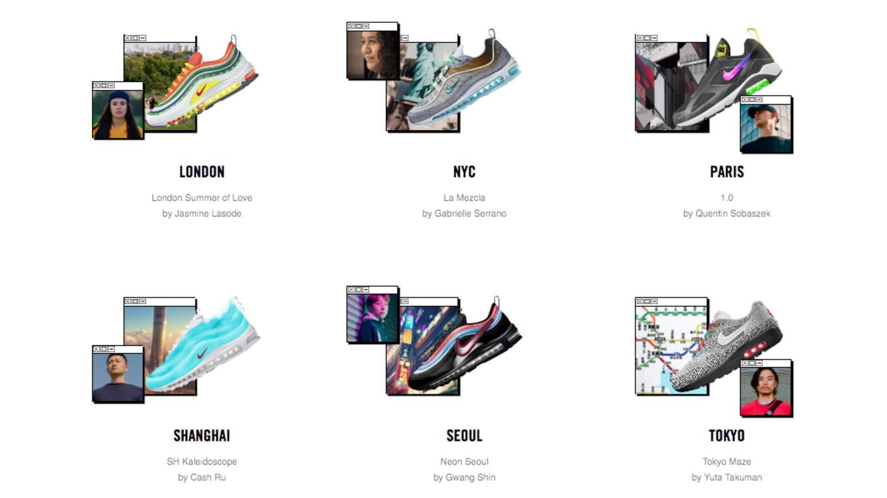The image size is (887, 498).
Task: Click the NYC heading
Action: click(464, 172)
